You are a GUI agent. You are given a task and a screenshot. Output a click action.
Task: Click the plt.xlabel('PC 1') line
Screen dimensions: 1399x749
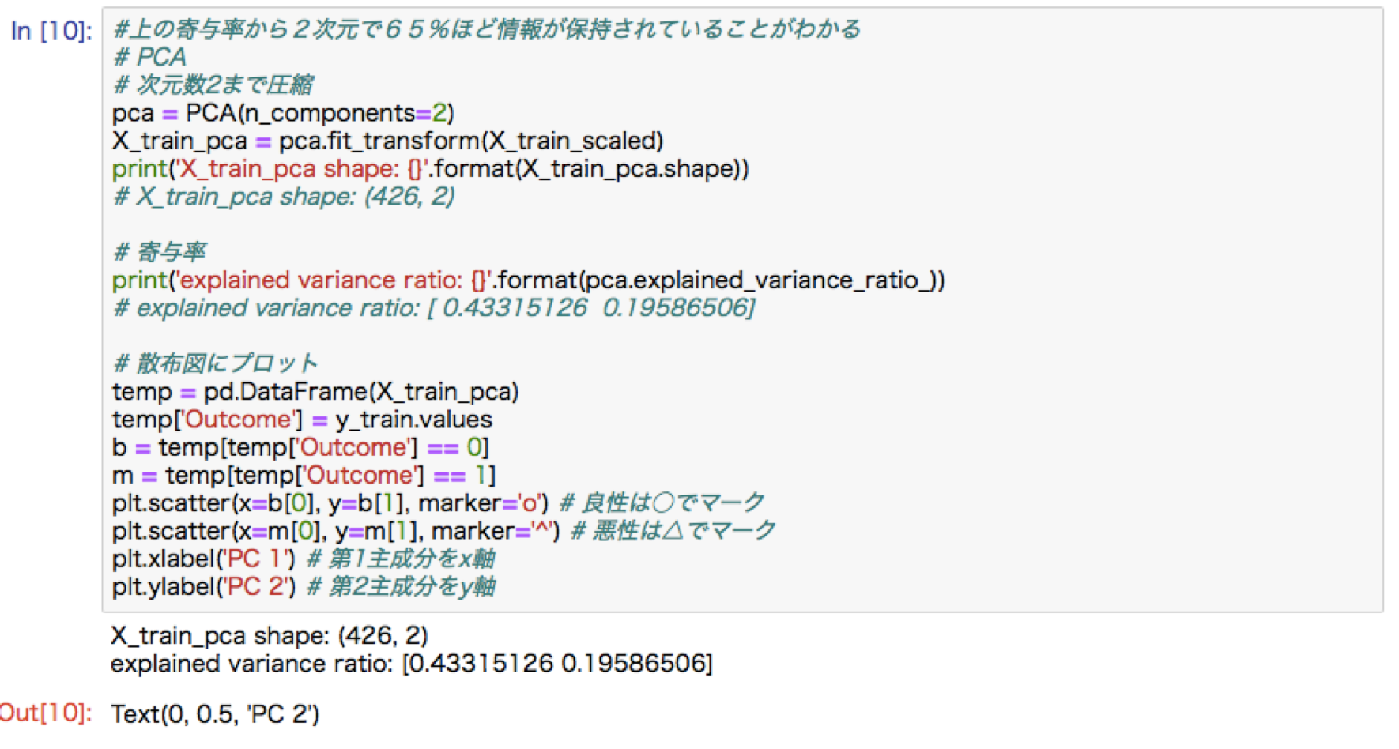tap(304, 559)
